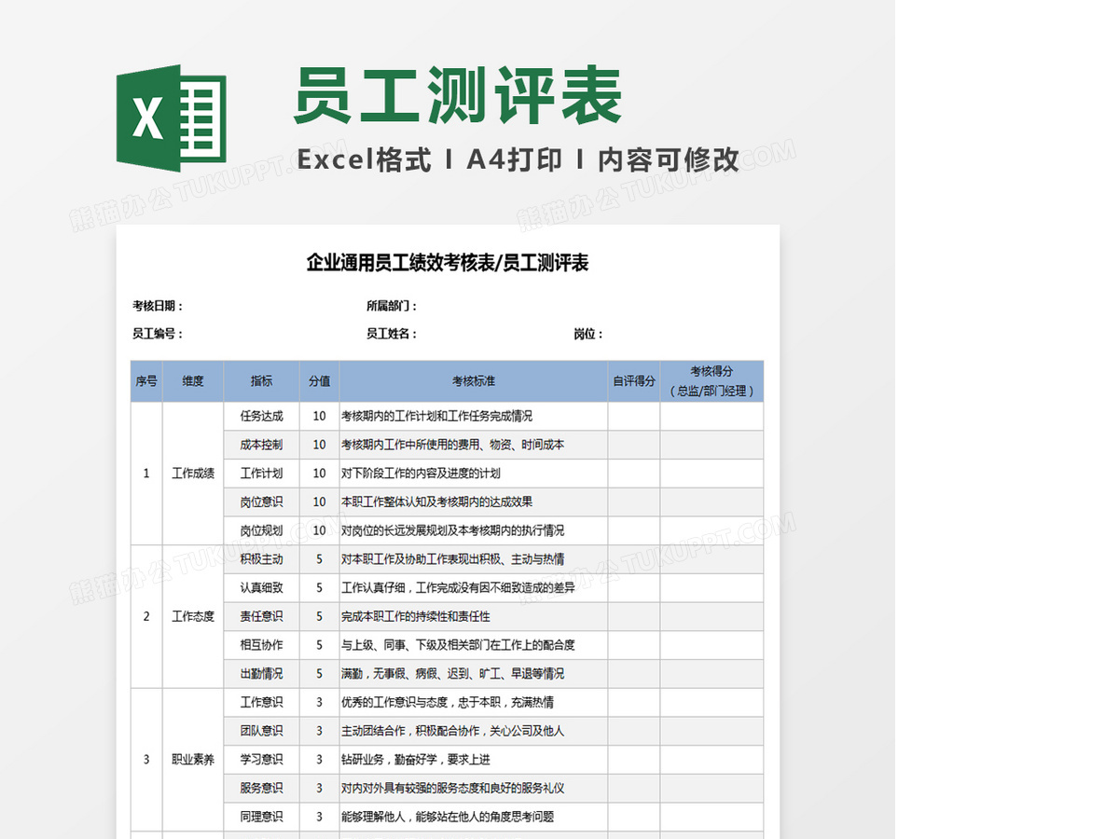This screenshot has width=1119, height=839.
Task: Click the 责任意识 indicator cell
Action: [x=262, y=616]
